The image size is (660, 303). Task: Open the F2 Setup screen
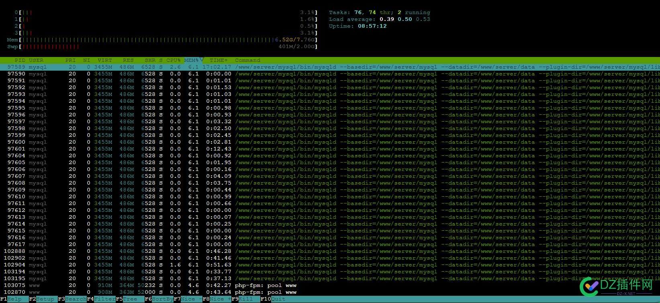click(x=43, y=299)
